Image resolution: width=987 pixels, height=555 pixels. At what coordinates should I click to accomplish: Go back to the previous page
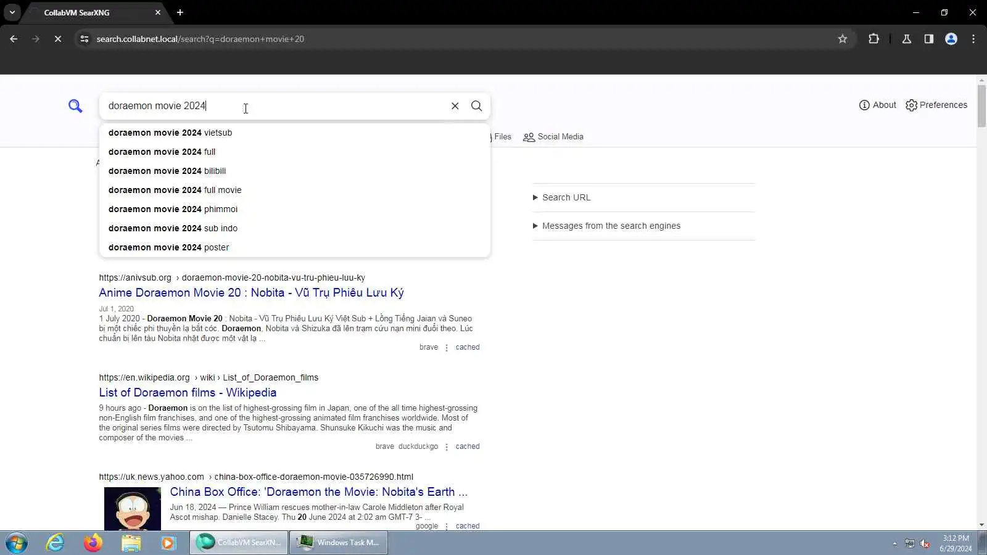pyautogui.click(x=14, y=39)
